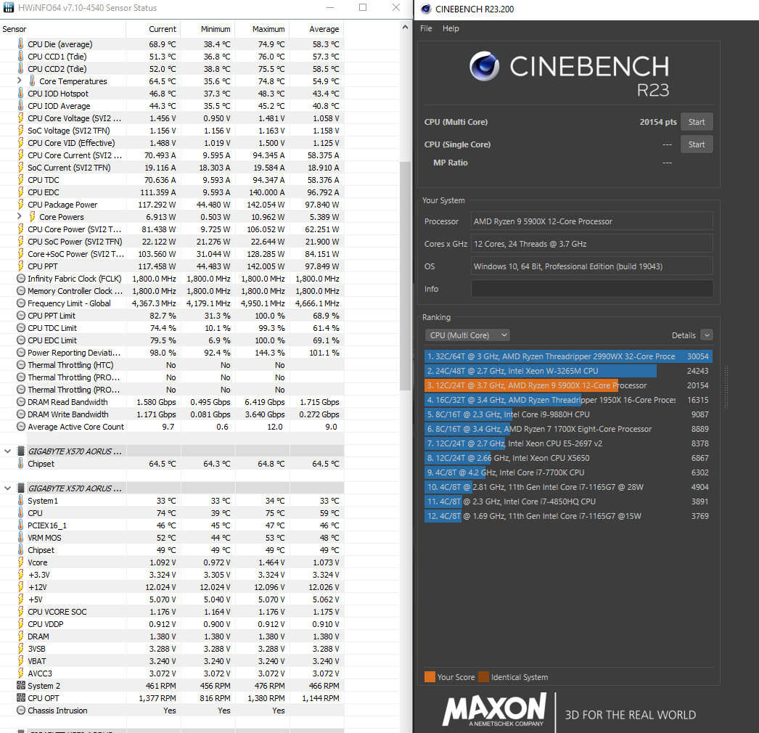
Task: Open the CPU (Multi Core) ranking dropdown
Action: tap(467, 335)
